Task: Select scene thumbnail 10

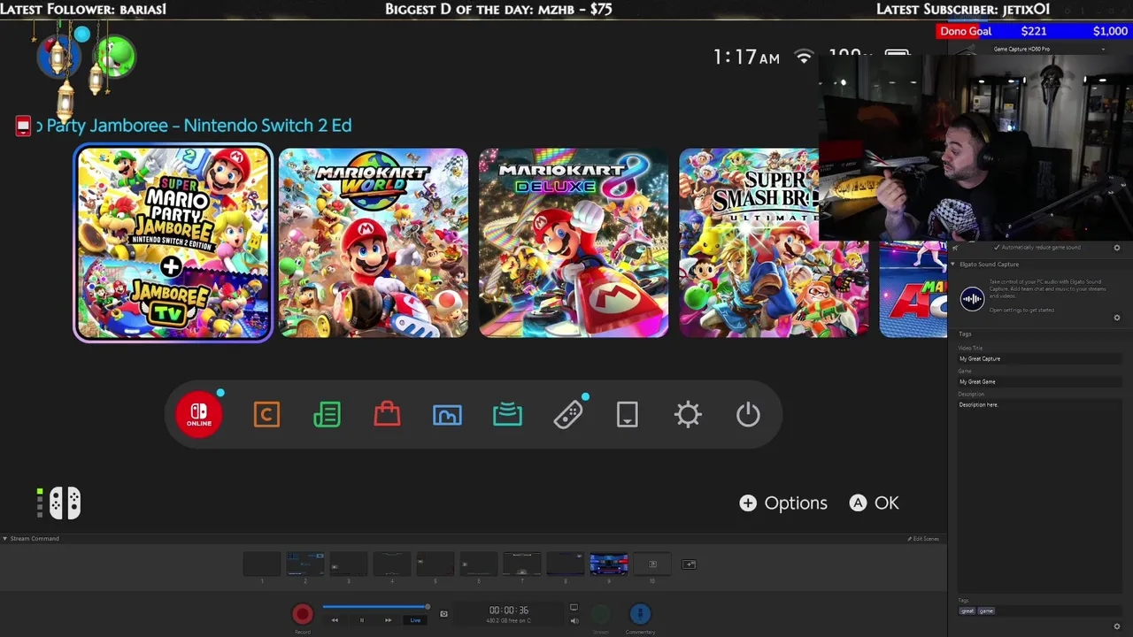Action: point(652,564)
